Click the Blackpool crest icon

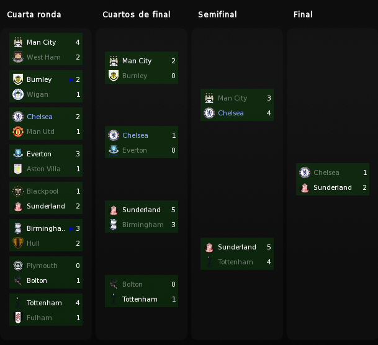(18, 191)
